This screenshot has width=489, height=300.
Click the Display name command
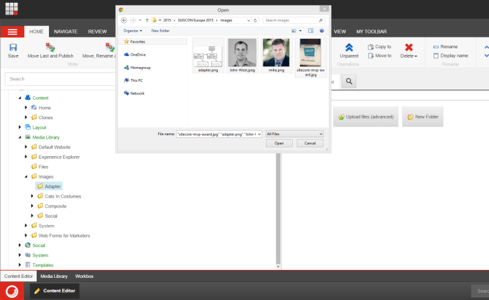coord(451,56)
